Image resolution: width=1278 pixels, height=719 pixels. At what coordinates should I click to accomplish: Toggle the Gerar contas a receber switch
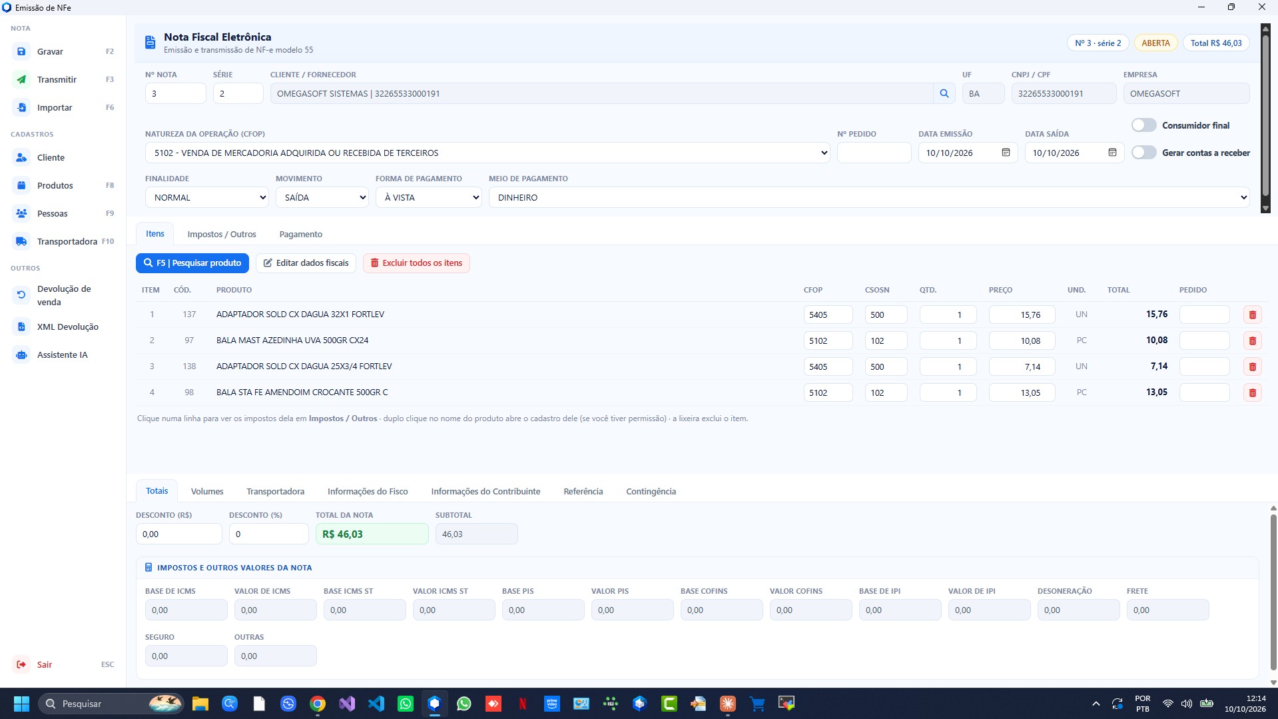(1143, 153)
